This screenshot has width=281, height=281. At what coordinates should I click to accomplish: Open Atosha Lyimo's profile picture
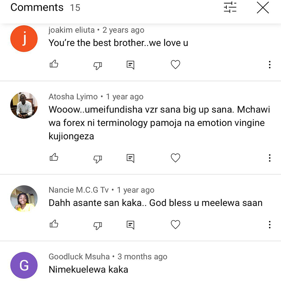(x=24, y=105)
